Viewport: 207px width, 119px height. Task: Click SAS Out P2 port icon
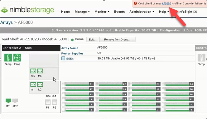[x=55, y=102]
